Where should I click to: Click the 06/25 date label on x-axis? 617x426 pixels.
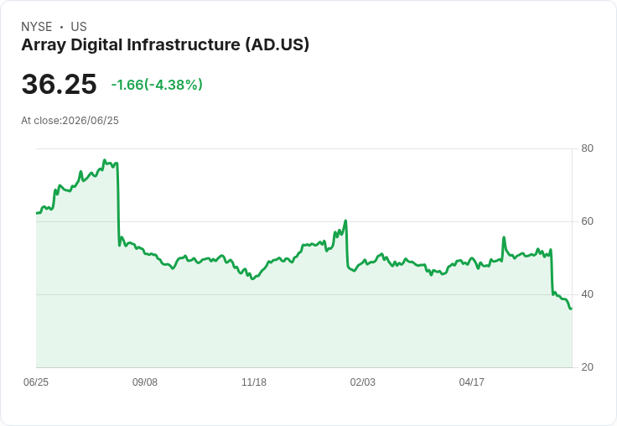(36, 382)
